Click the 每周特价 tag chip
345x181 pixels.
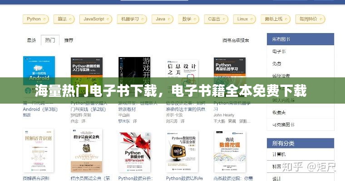tap(308, 19)
